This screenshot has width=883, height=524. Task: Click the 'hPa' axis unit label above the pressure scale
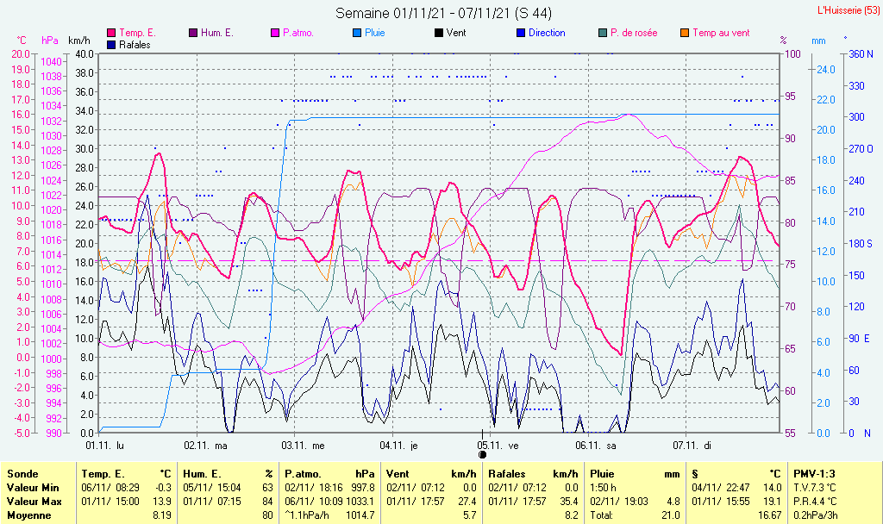point(49,41)
